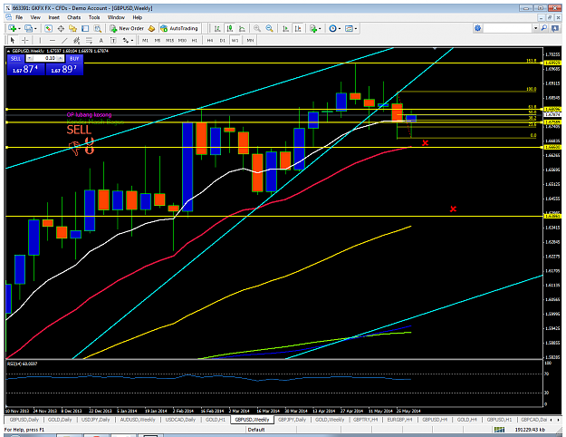The image size is (566, 437).
Task: Switch to USDJPY,Daily chart tab
Action: pyautogui.click(x=95, y=420)
